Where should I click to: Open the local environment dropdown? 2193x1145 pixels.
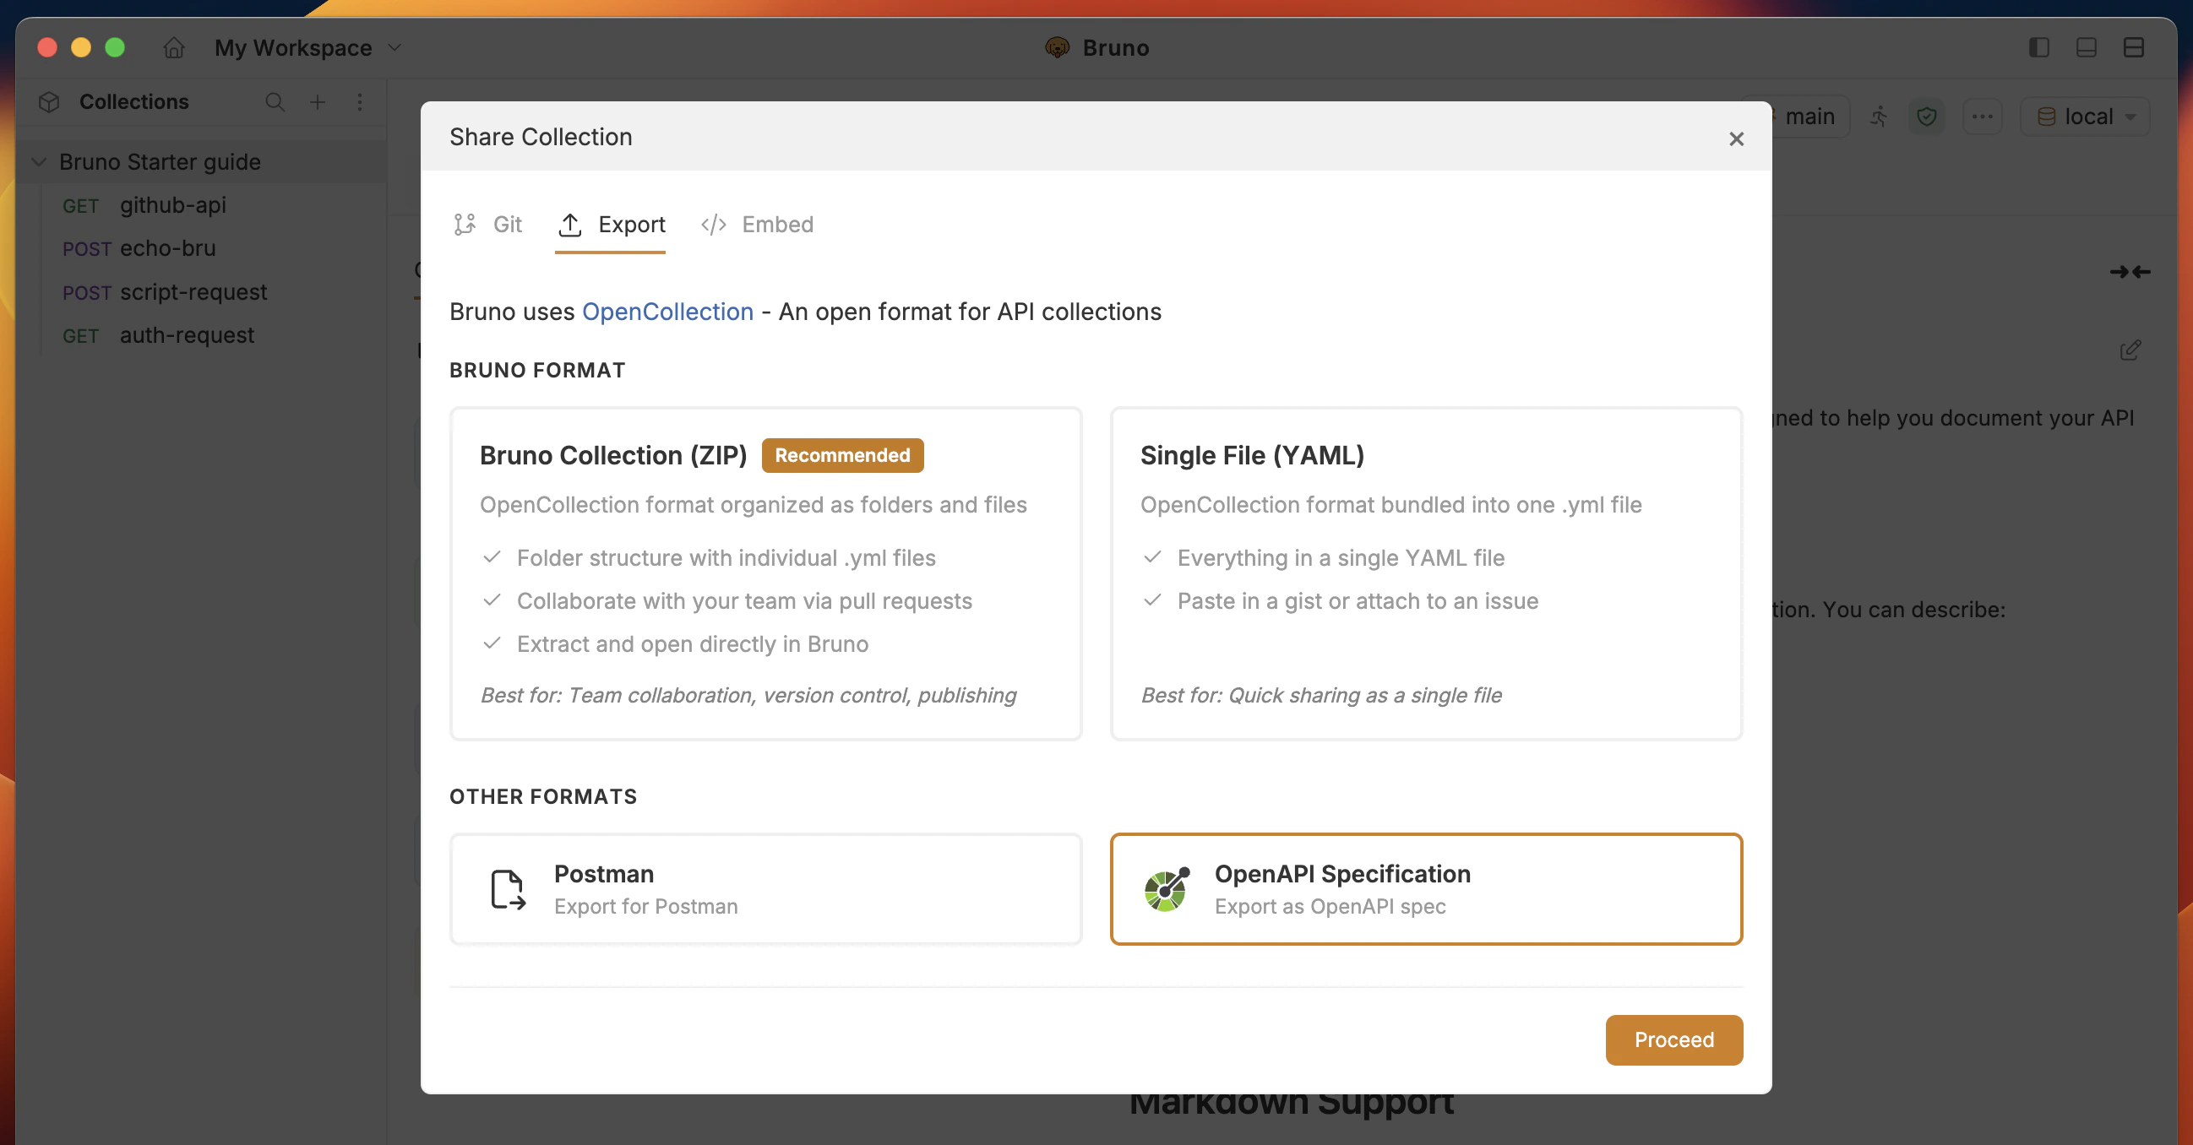tap(2085, 117)
